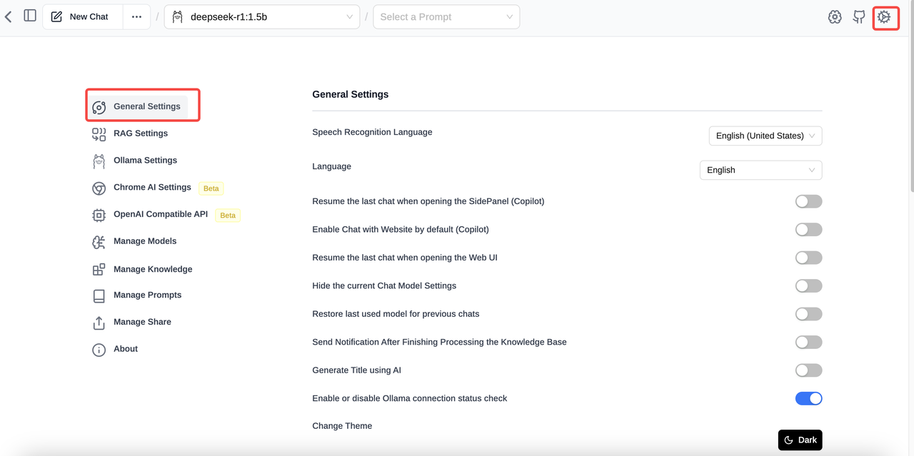Switch theme with the Dark button
The image size is (914, 456).
pos(800,440)
